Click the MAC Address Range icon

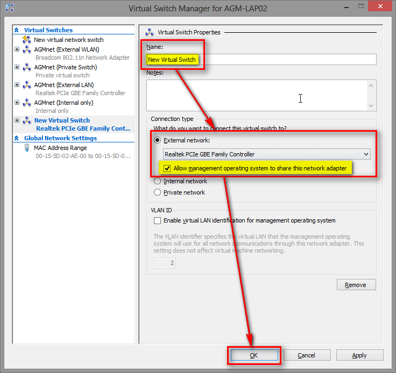(27, 147)
